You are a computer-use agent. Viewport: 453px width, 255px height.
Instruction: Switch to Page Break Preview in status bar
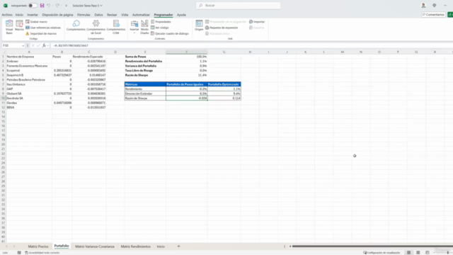(x=427, y=253)
